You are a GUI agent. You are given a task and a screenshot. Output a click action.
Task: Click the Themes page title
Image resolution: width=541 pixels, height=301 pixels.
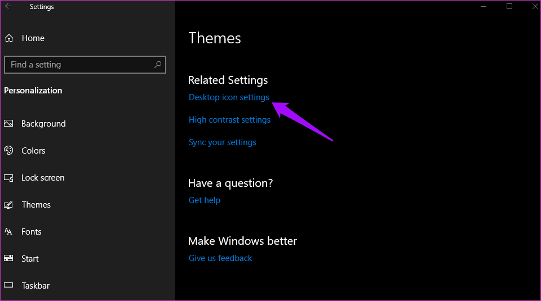pos(215,38)
